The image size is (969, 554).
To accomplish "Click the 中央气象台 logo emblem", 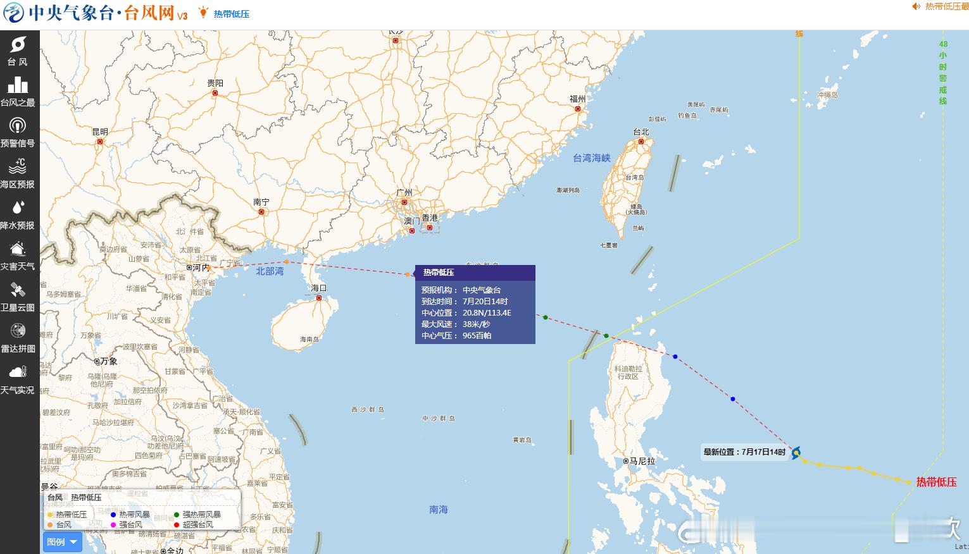I will point(14,13).
